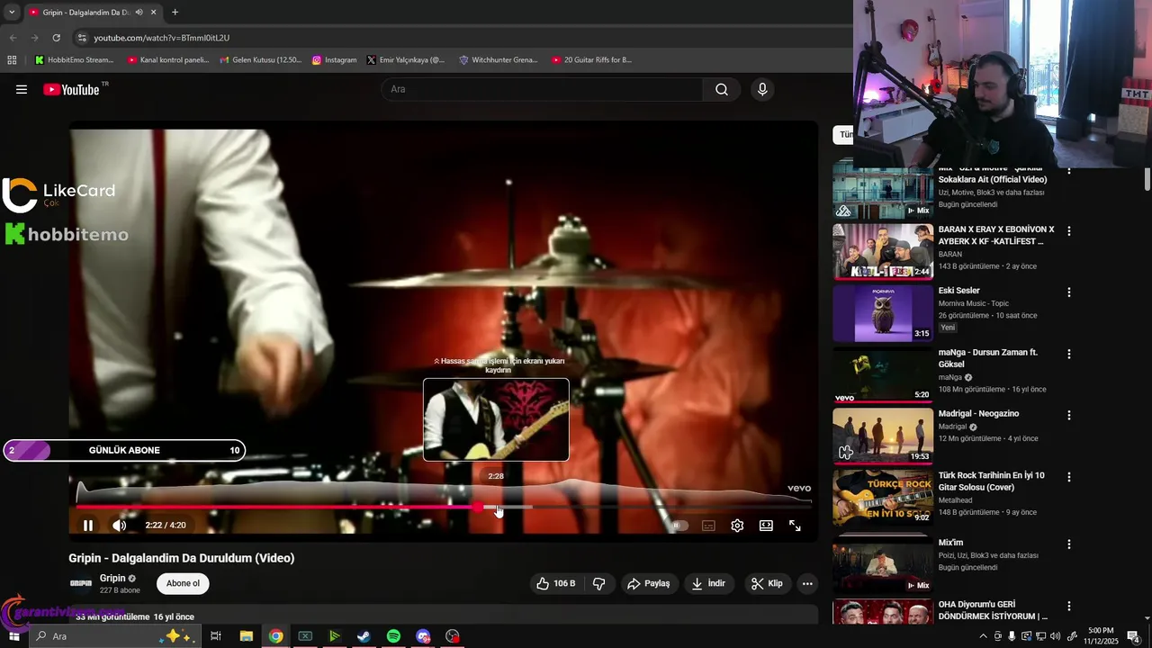Open a new browser tab
The image size is (1152, 648).
click(x=175, y=13)
